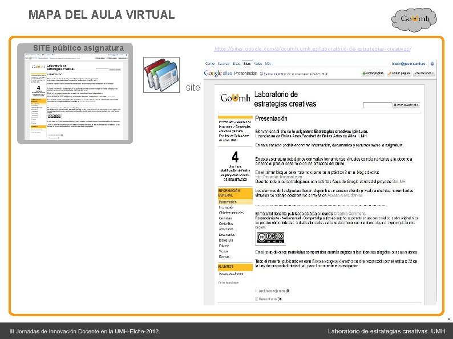
Task: Select Bibliografía in the sidebar
Action: tap(226, 240)
